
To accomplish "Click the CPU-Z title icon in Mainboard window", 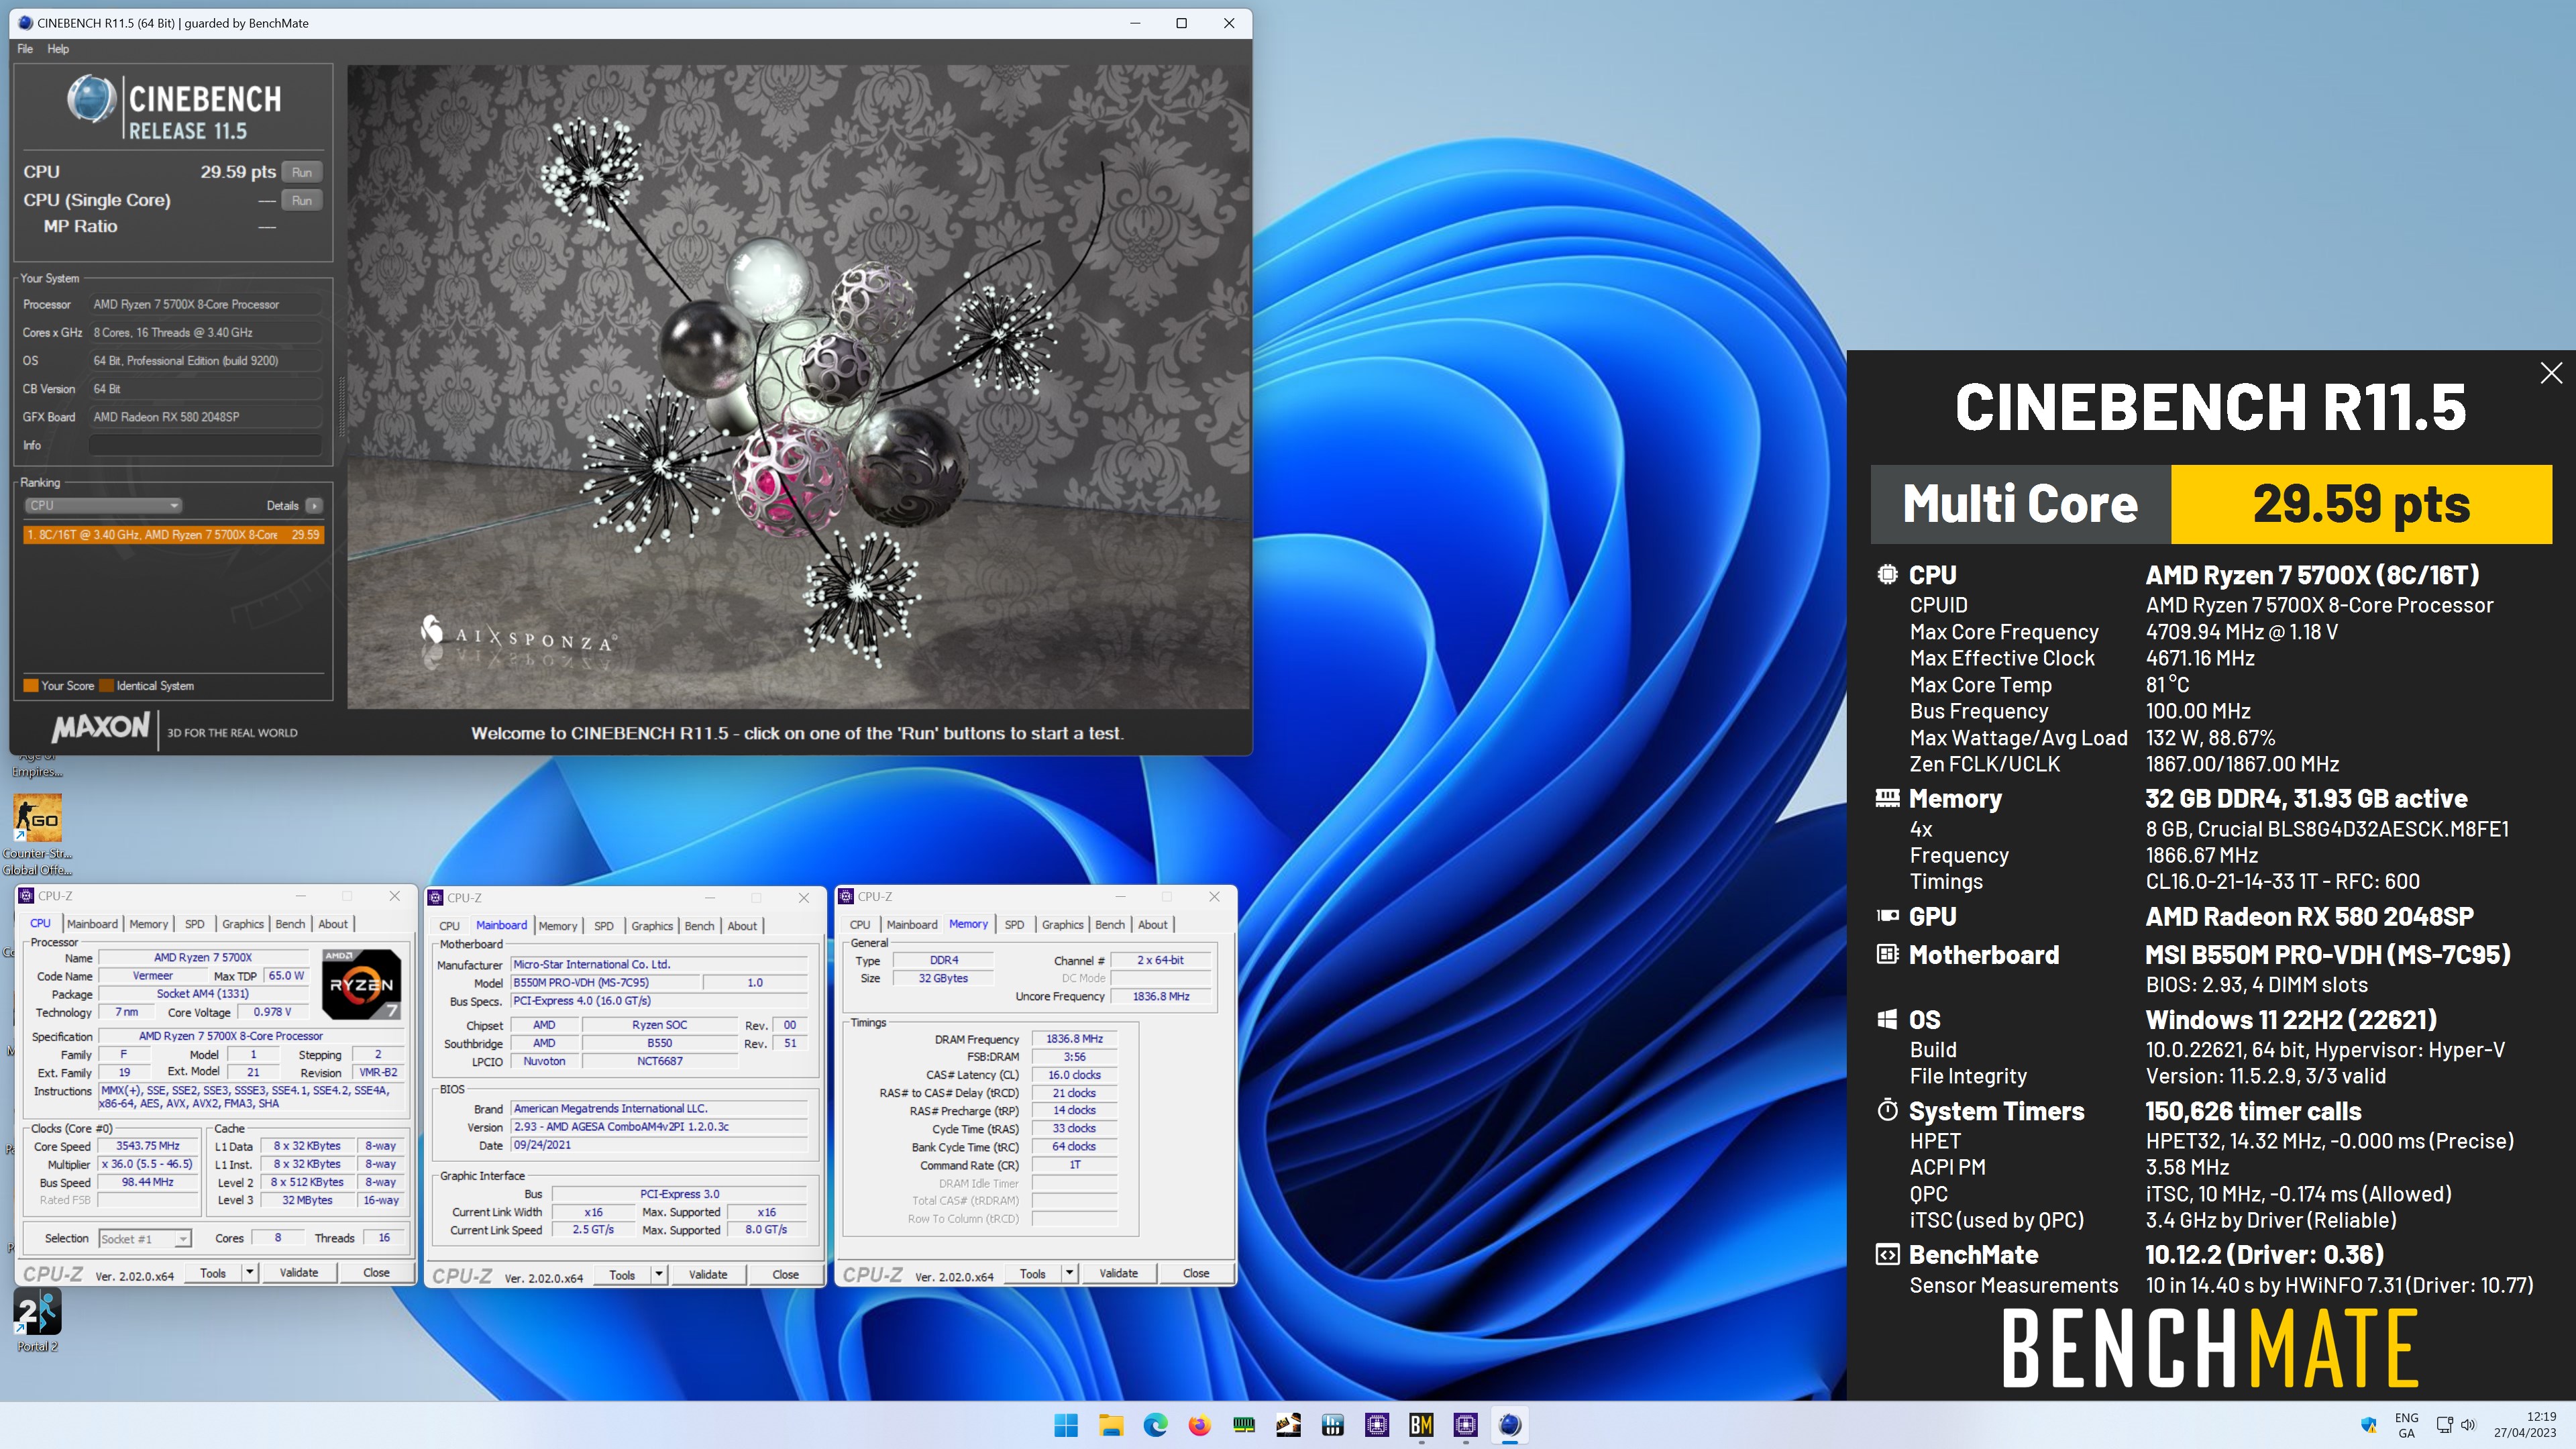I will pyautogui.click(x=436, y=898).
